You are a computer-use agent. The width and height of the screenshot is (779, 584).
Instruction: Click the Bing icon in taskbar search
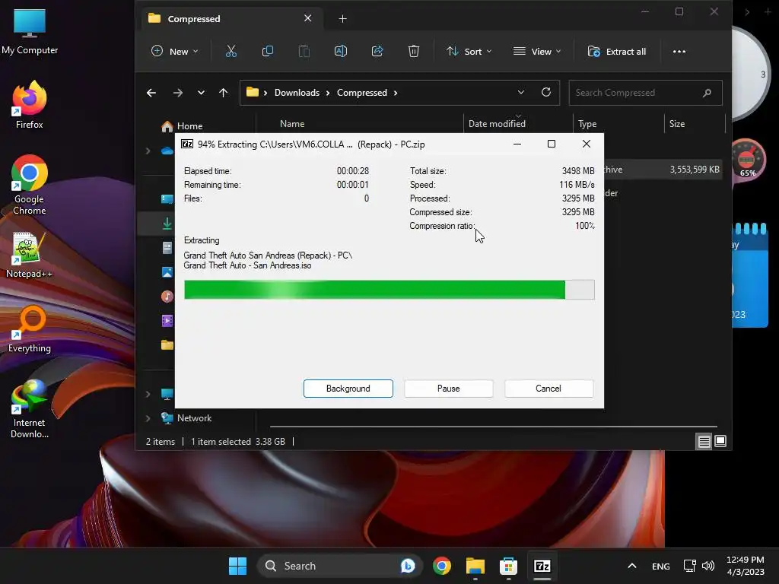click(x=408, y=566)
